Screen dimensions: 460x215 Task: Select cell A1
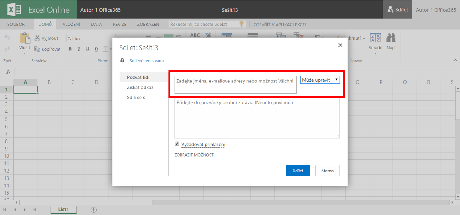[25, 90]
